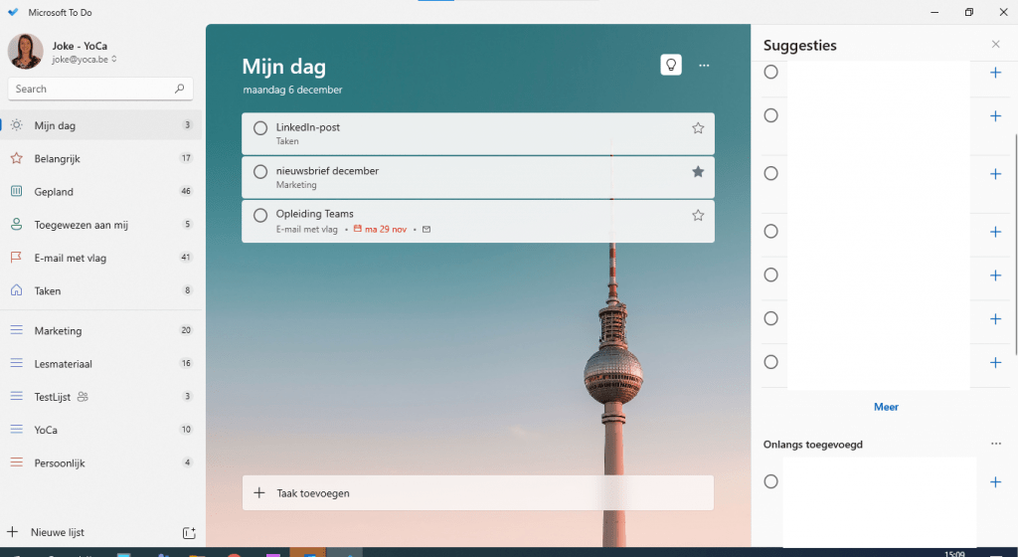
Task: Create a new group with group icon
Action: coord(189,533)
